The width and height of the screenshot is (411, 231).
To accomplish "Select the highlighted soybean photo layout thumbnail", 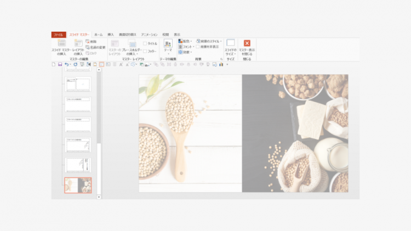I will [x=78, y=185].
